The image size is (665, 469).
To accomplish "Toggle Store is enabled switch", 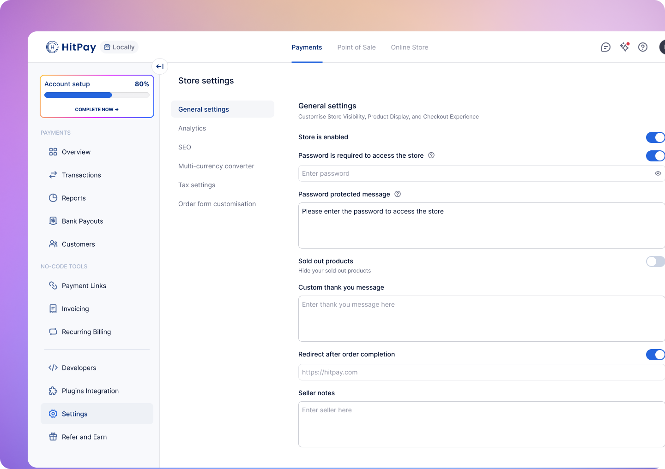I will 655,137.
